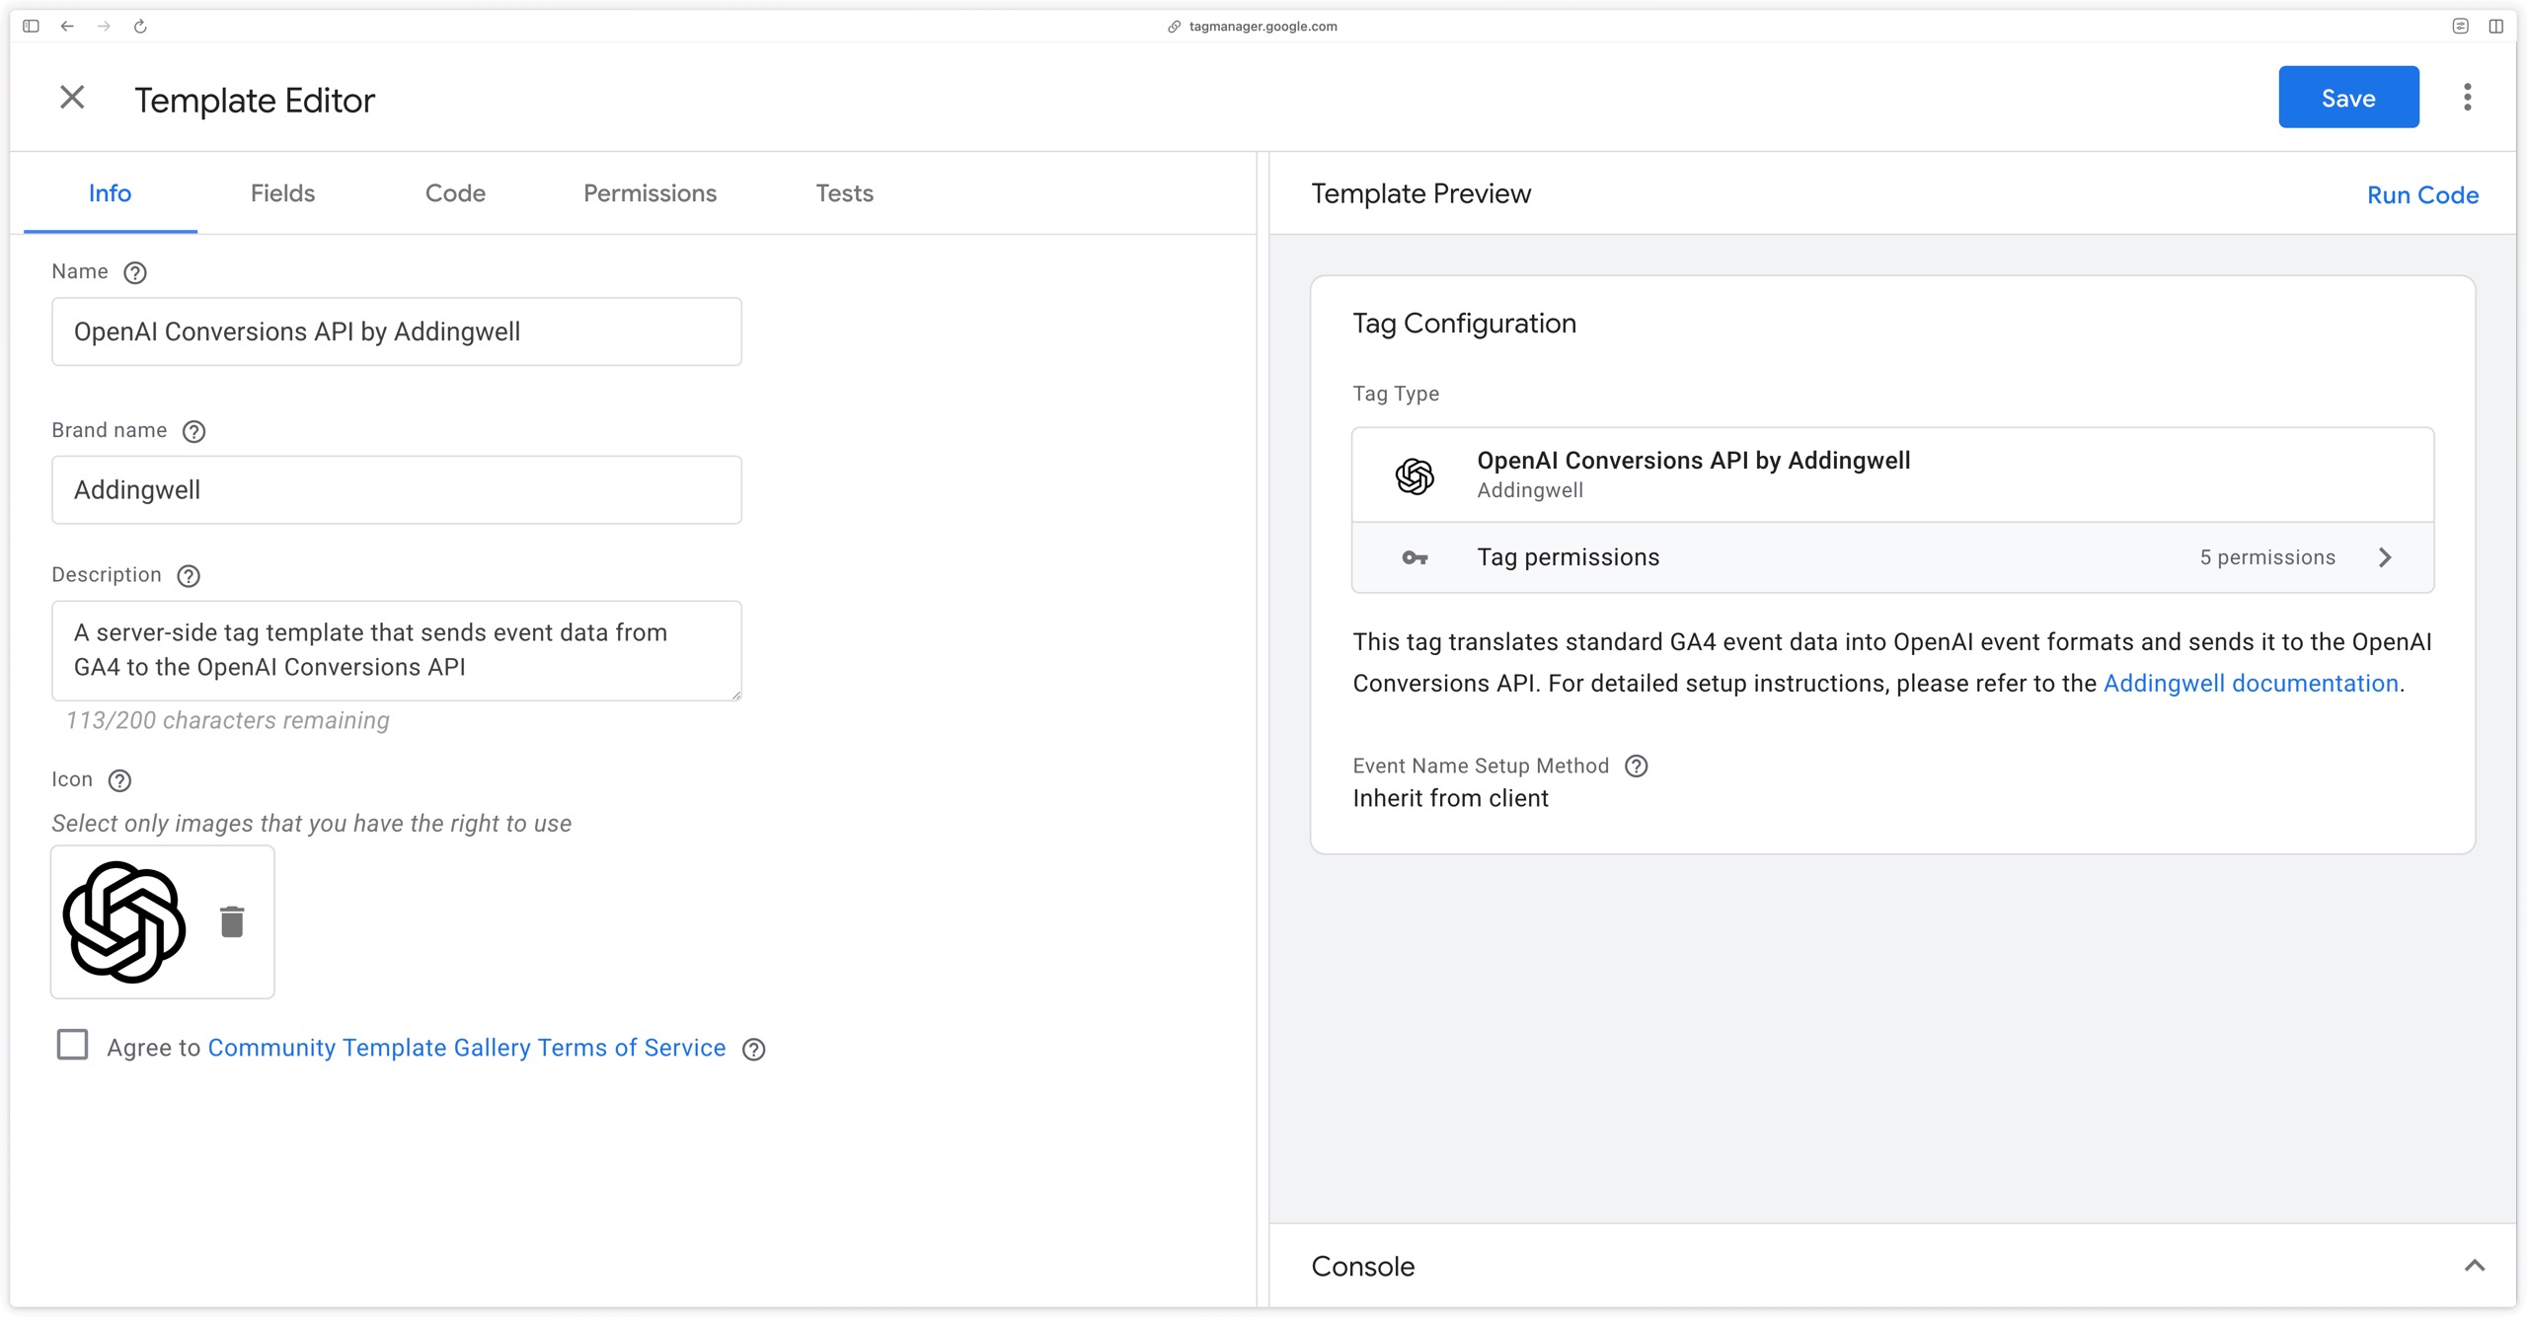Click the '5 permissions' count text
Viewport: 2527px width, 1317px height.
[2267, 558]
